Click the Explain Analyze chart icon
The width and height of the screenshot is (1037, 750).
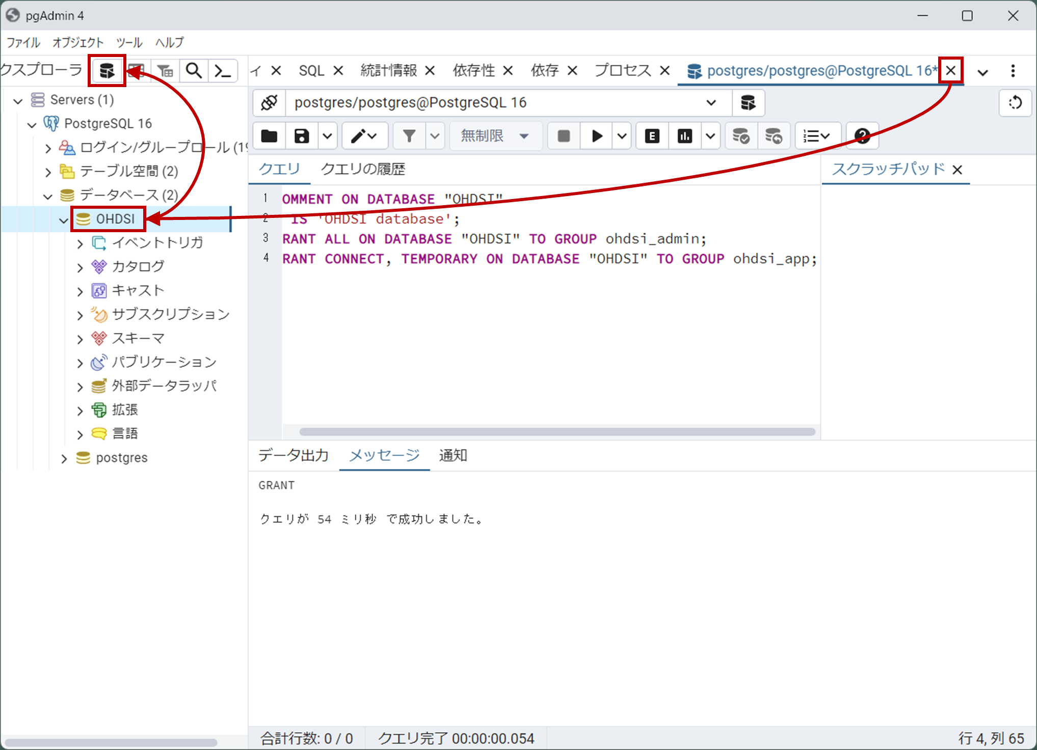pyautogui.click(x=684, y=136)
